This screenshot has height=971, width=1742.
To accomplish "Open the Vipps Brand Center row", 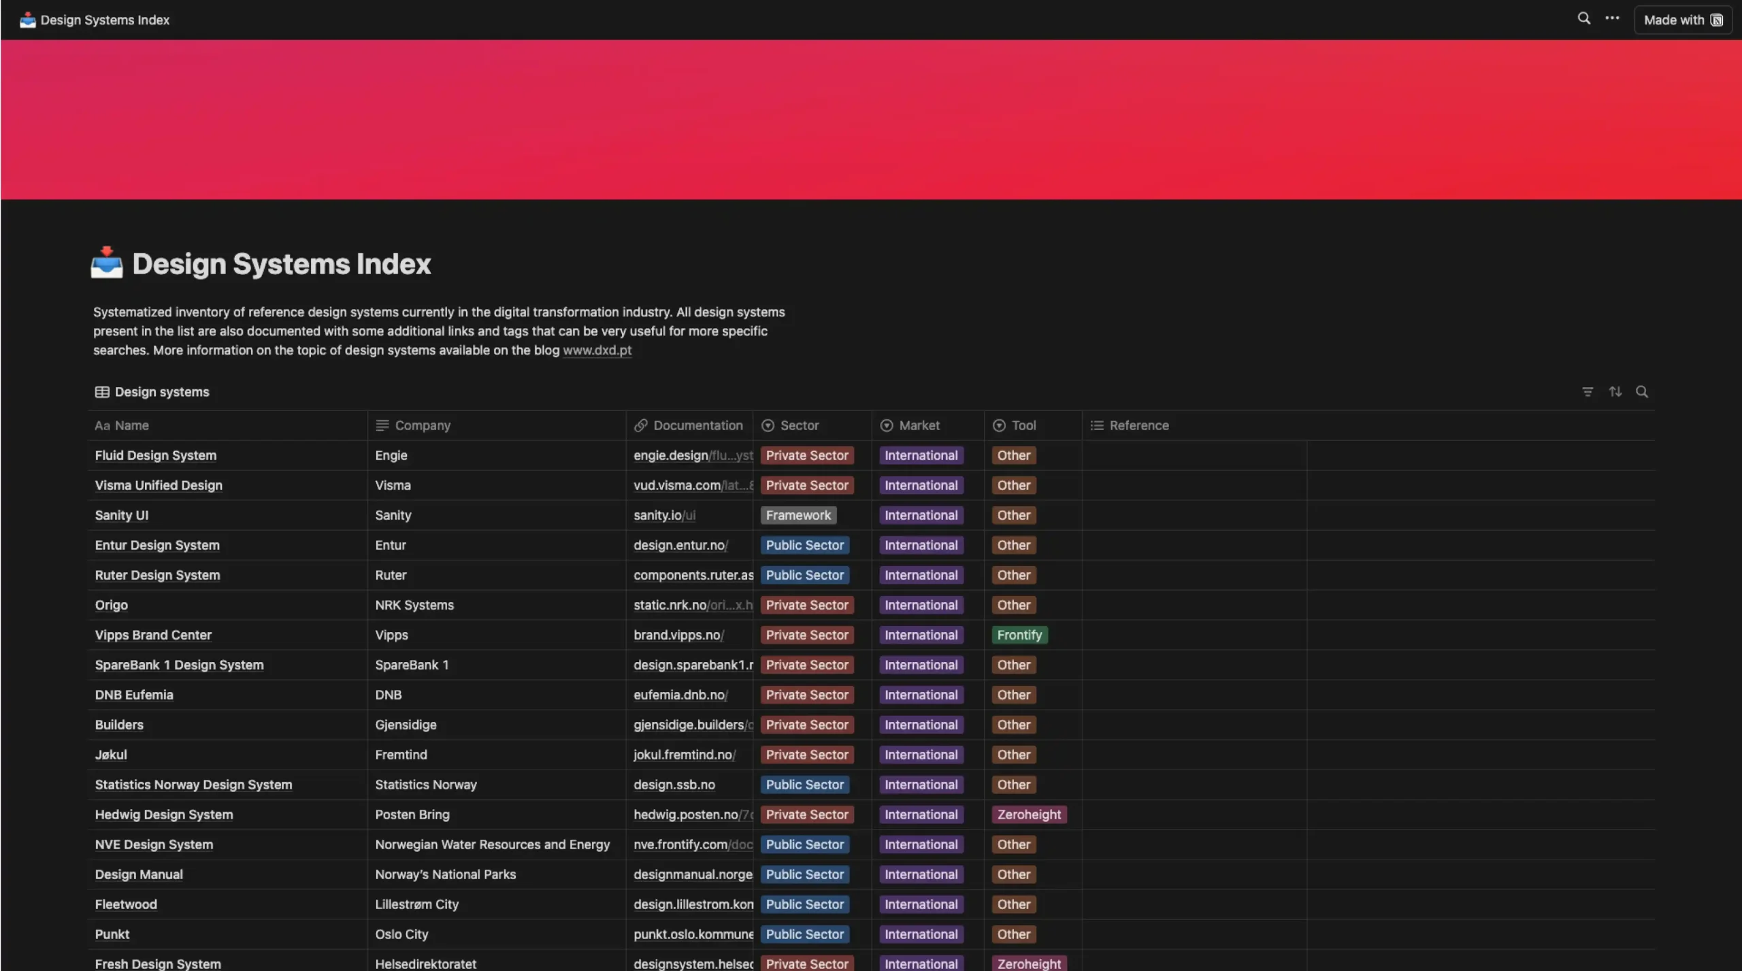I will coord(153,635).
